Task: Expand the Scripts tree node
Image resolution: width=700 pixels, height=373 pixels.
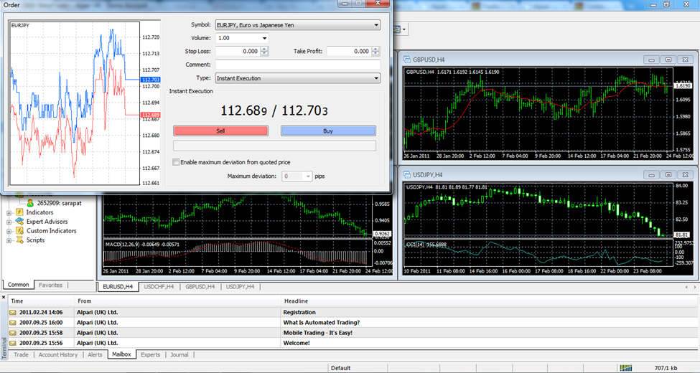Action: point(9,240)
